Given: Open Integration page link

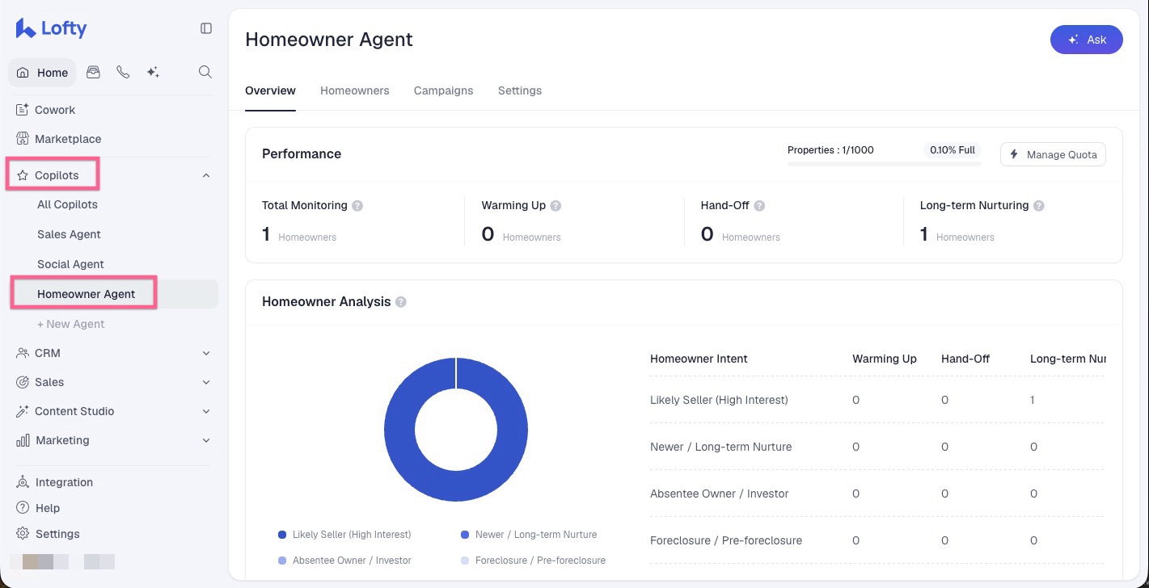Looking at the screenshot, I should coord(64,482).
